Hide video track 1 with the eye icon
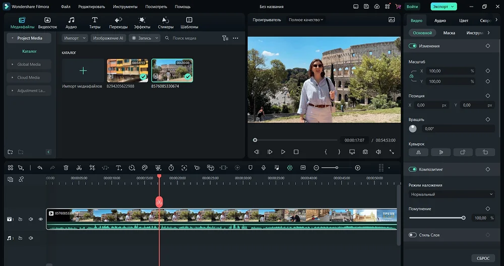 tap(41, 219)
